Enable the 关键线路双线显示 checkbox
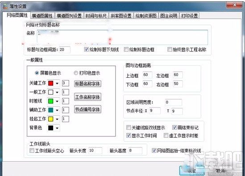 (129, 128)
